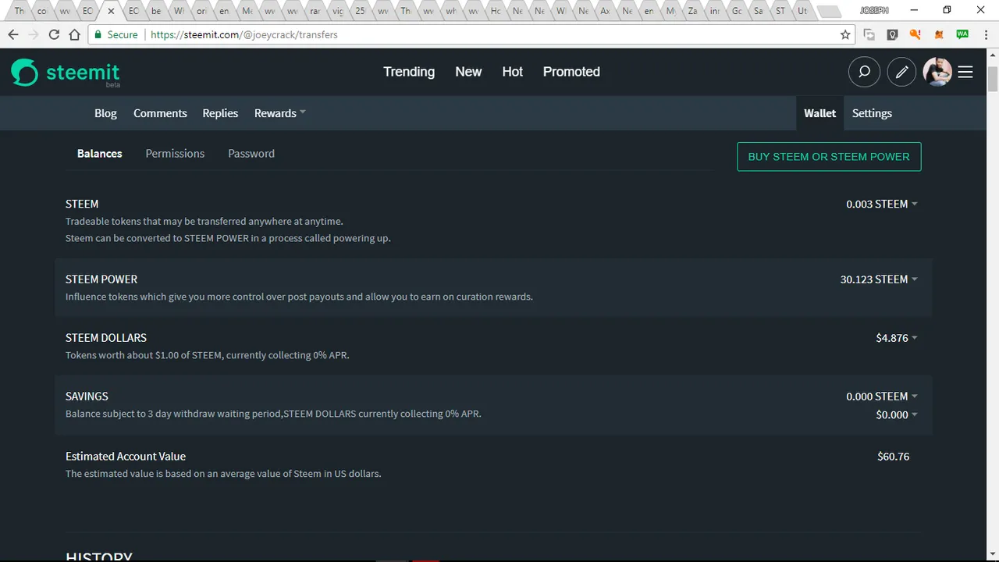This screenshot has height=562, width=999.
Task: Open the 30.123 STEEM power dropdown
Action: click(879, 279)
